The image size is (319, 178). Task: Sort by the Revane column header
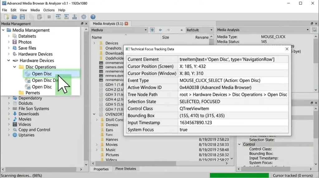click(x=202, y=37)
